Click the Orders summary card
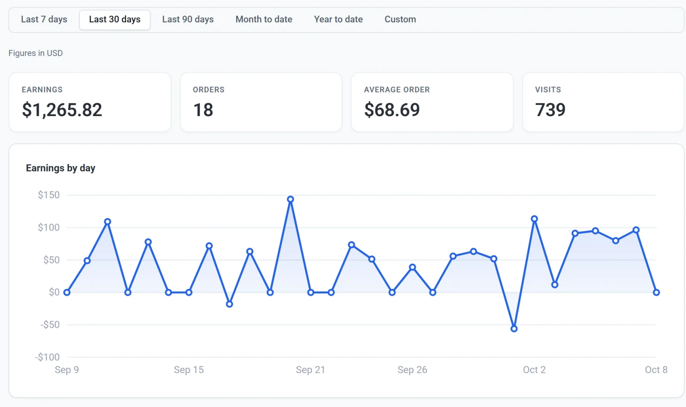The image size is (686, 407). pyautogui.click(x=261, y=102)
